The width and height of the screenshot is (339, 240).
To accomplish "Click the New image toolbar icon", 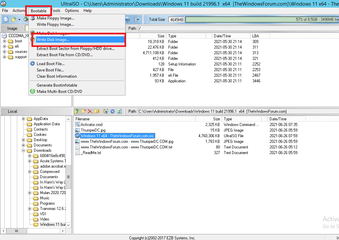I will point(6,20).
